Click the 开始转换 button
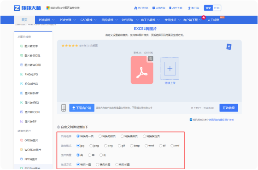258x170 pixels. pyautogui.click(x=229, y=108)
